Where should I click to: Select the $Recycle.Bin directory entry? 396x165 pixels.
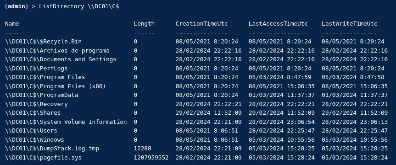[x=43, y=42]
